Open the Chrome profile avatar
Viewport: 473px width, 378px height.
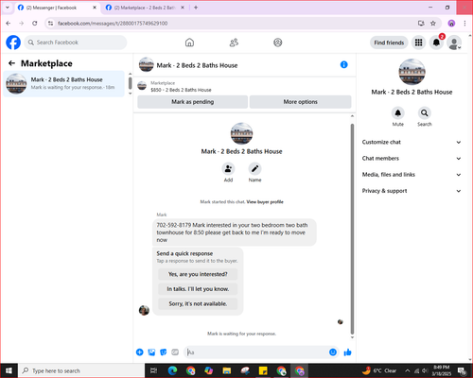click(451, 24)
